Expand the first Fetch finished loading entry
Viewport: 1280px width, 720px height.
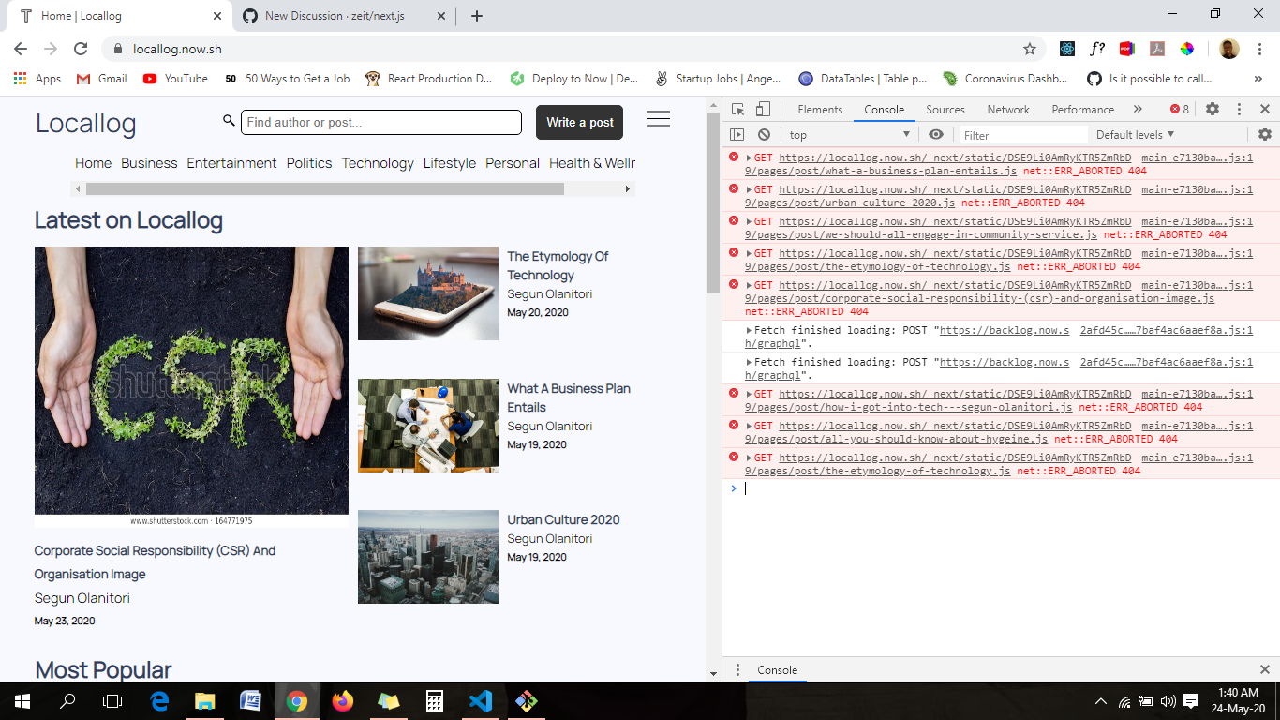click(x=749, y=331)
